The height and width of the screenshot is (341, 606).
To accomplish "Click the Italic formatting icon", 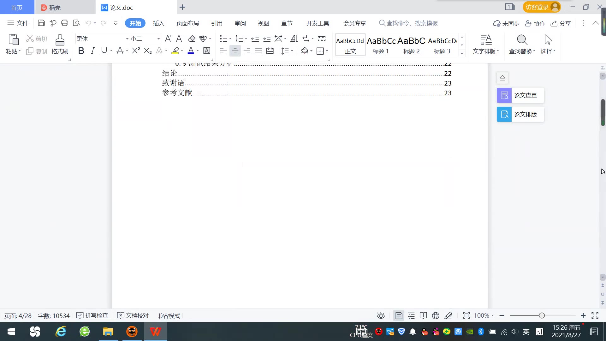I will click(x=92, y=51).
